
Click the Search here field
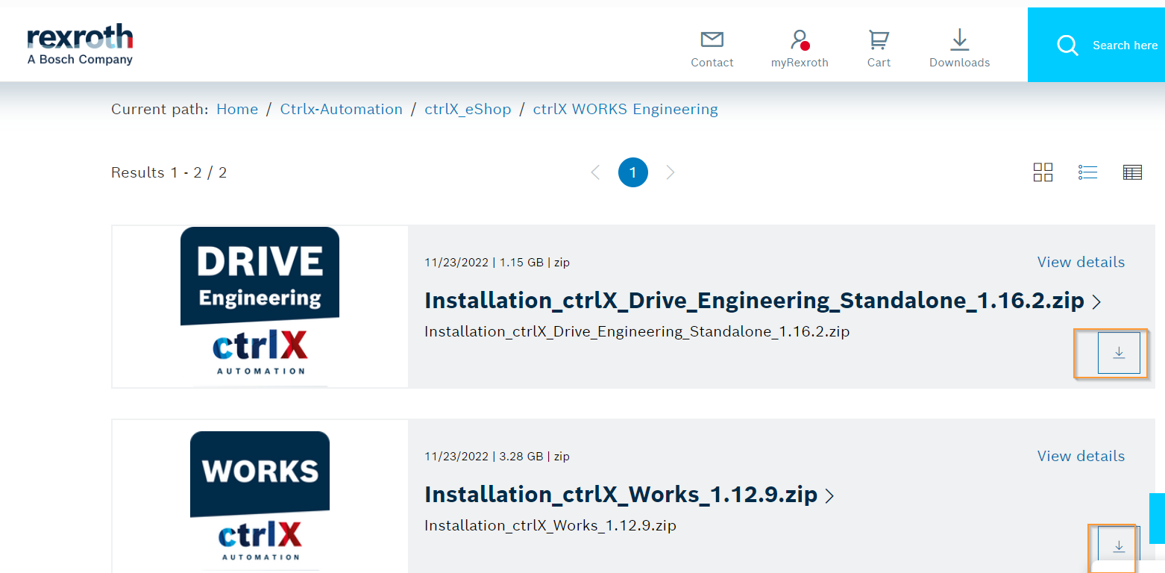1125,46
